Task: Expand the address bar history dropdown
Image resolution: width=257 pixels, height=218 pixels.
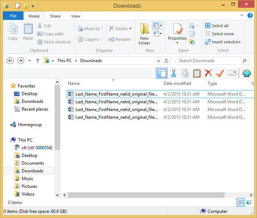Action: coord(158,61)
